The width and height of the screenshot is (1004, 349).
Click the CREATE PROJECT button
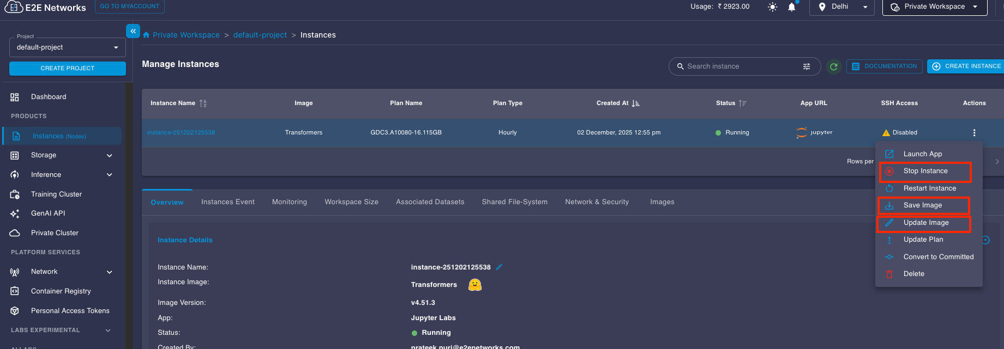[x=68, y=69]
